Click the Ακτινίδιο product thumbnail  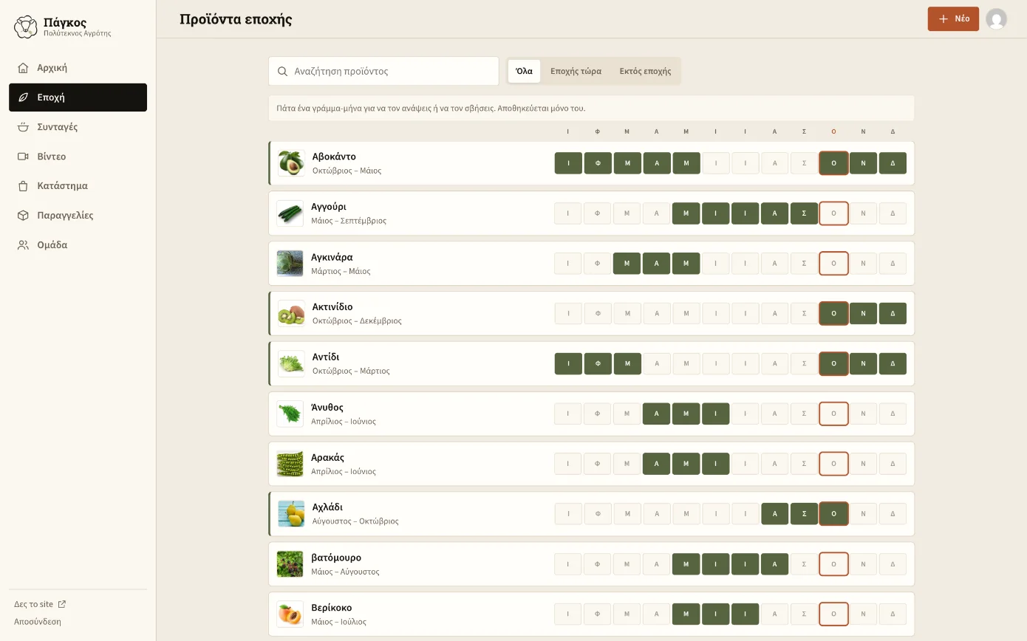click(x=291, y=314)
